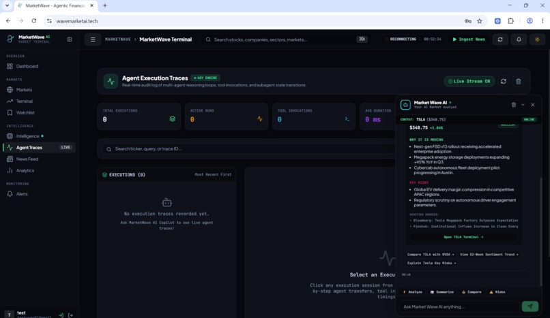The height and width of the screenshot is (318, 550).
Task: Open Markets in the sidebar
Action: (40, 90)
